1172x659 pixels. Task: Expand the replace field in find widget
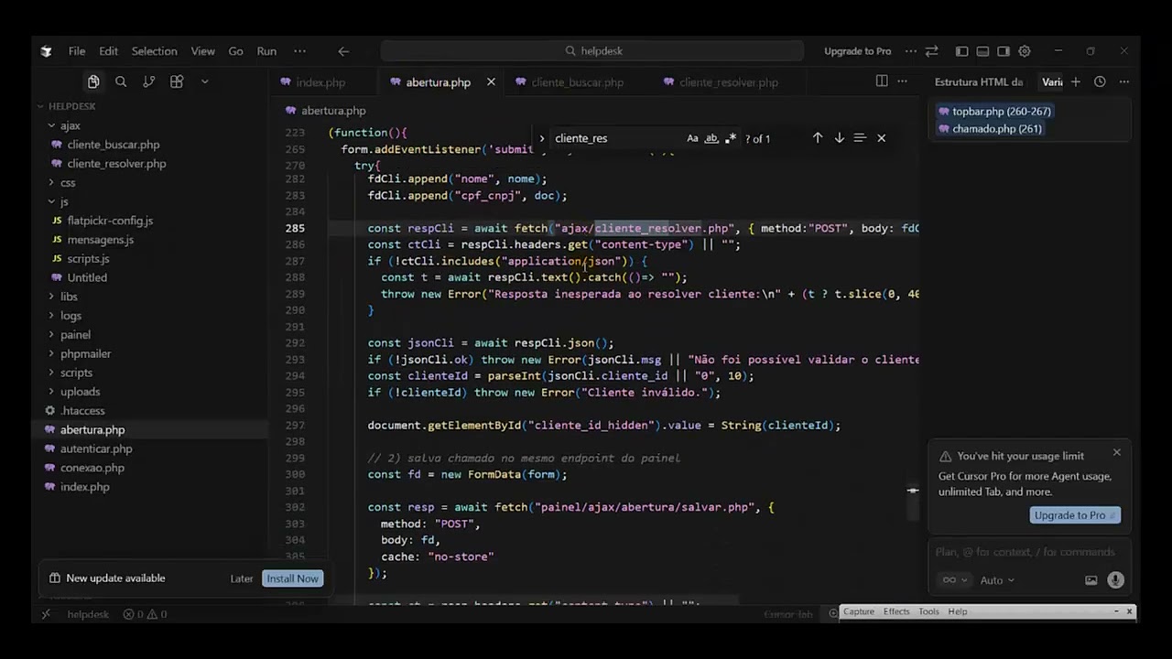click(x=541, y=138)
